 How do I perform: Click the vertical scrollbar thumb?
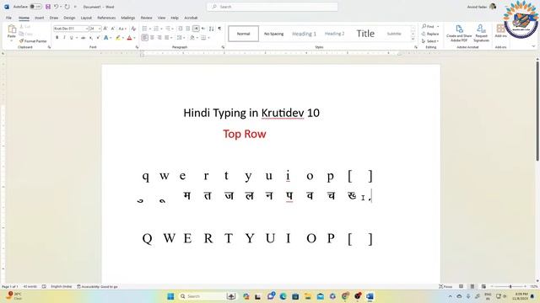(x=537, y=110)
